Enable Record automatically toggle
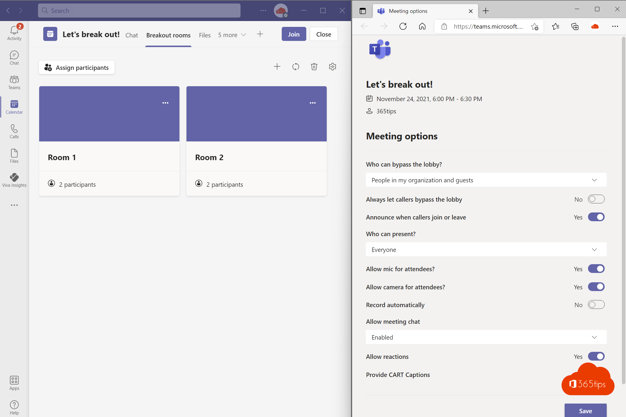This screenshot has width=626, height=417. tap(596, 304)
